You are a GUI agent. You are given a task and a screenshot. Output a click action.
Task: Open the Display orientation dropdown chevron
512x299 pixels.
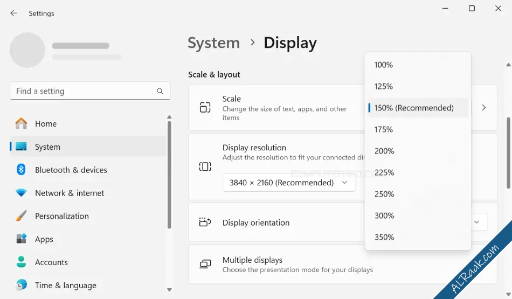477,222
